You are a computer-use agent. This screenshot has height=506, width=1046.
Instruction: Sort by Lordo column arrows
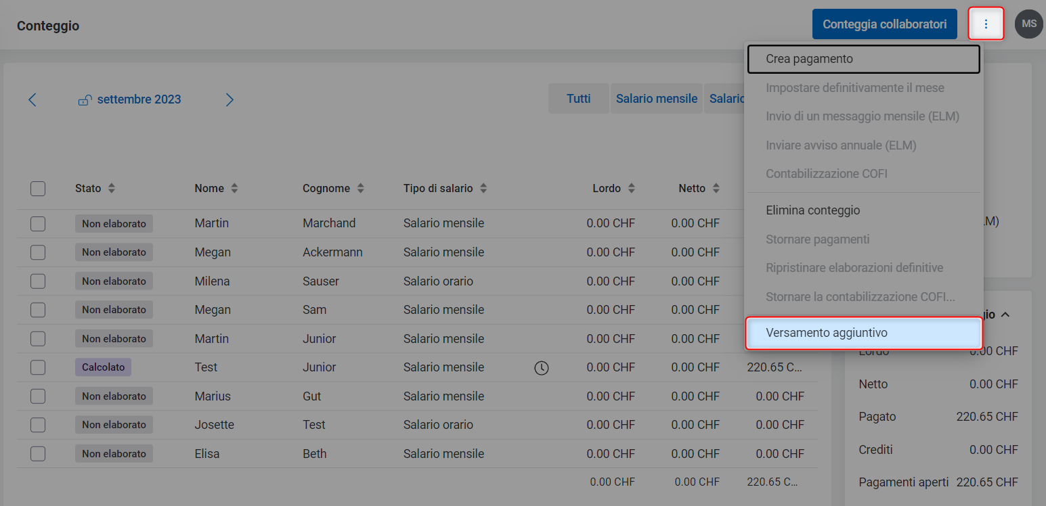[632, 189]
